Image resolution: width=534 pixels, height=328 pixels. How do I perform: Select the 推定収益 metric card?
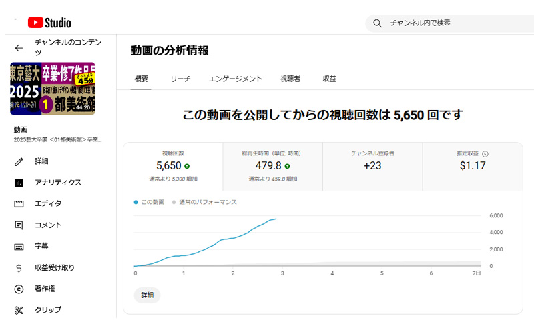point(473,167)
